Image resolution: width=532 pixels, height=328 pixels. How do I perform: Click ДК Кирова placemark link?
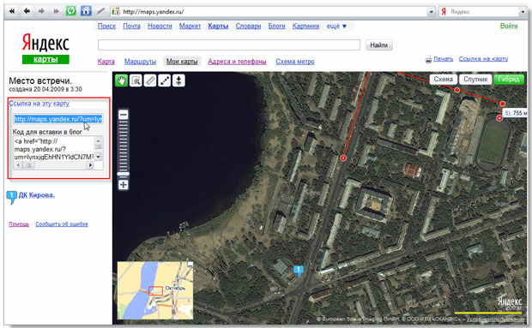pos(37,195)
